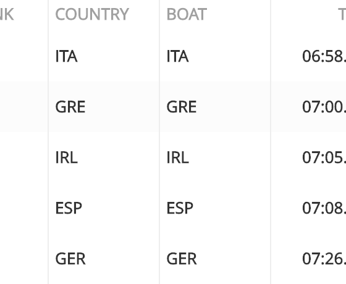Click the 07:26 time entry
This screenshot has width=346, height=284.
click(x=324, y=259)
